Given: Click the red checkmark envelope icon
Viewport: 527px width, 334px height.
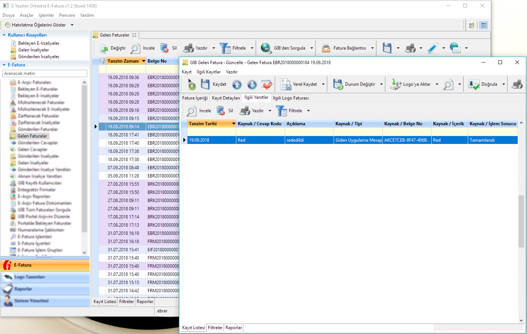Looking at the screenshot, I should click(x=267, y=85).
